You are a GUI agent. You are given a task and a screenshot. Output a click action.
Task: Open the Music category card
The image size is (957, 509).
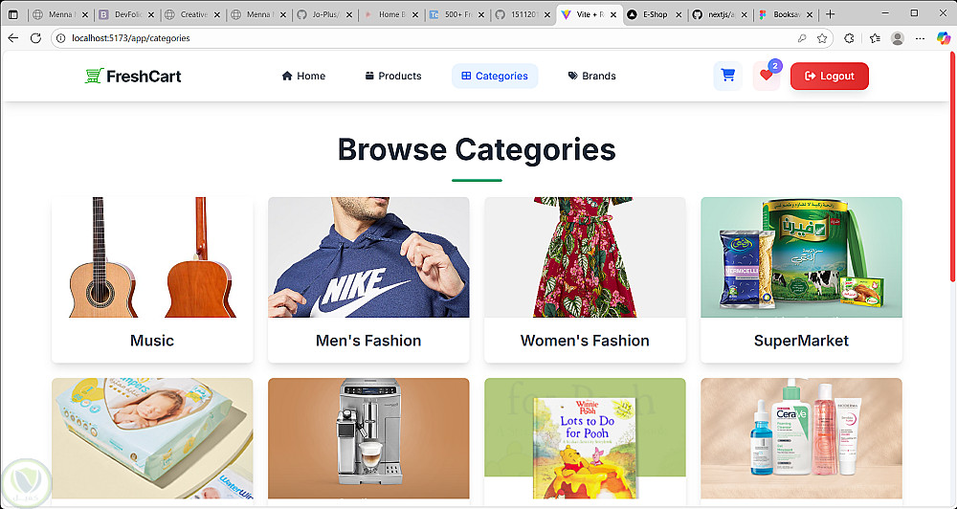pos(152,279)
